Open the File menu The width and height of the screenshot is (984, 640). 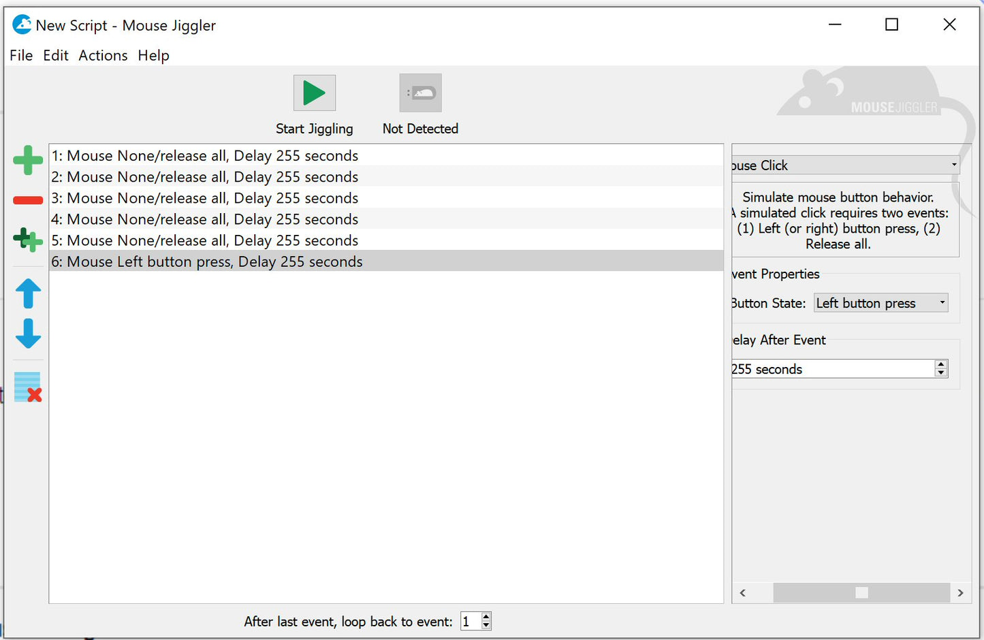coord(21,56)
